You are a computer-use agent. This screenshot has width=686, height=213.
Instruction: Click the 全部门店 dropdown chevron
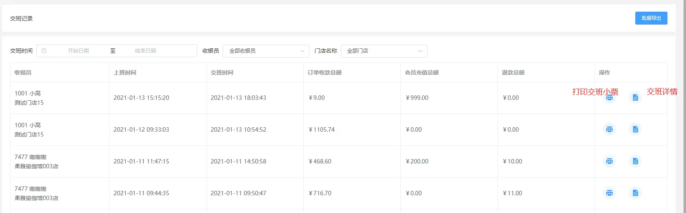pyautogui.click(x=420, y=51)
